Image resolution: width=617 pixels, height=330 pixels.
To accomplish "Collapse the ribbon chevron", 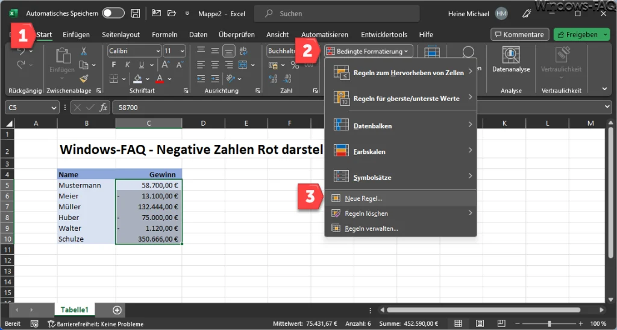I will (604, 89).
